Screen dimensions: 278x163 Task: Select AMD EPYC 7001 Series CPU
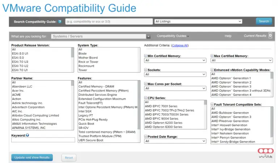tap(161, 106)
